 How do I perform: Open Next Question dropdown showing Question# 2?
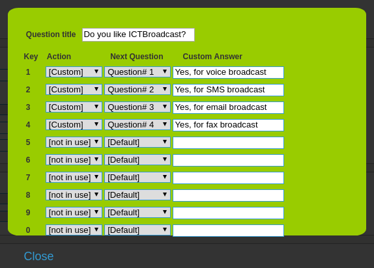tap(137, 90)
